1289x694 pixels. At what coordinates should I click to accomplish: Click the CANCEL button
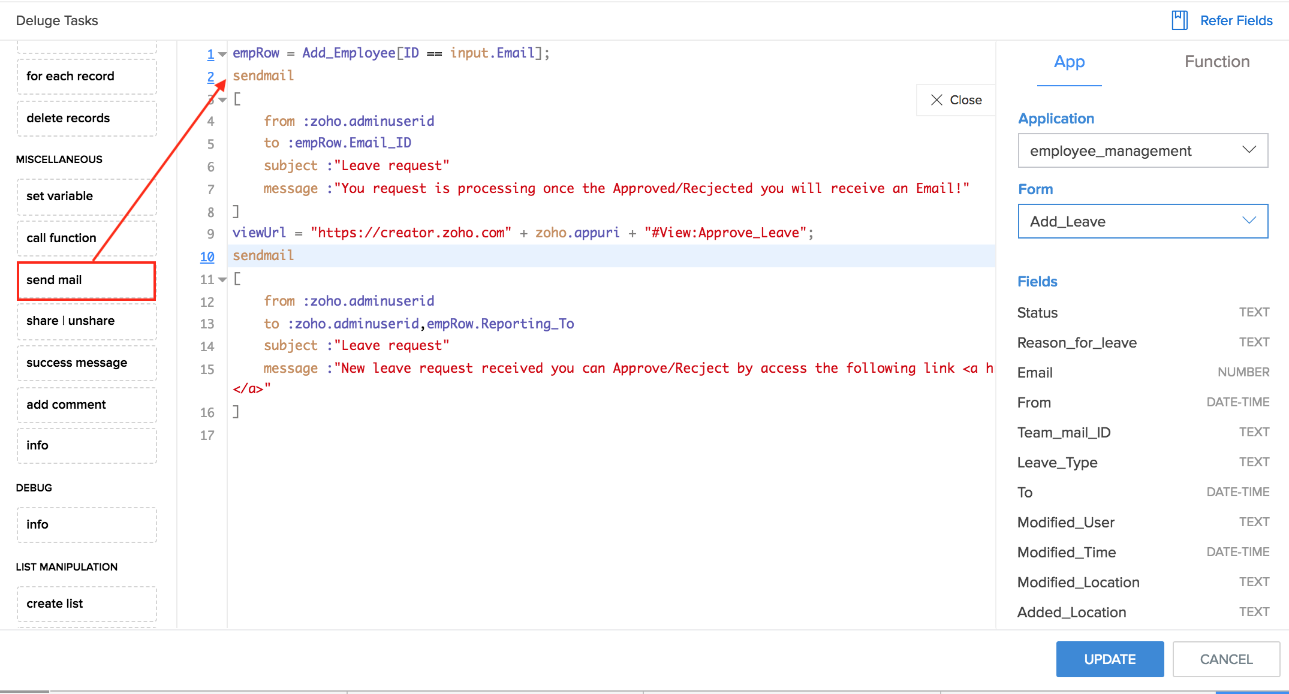point(1225,659)
